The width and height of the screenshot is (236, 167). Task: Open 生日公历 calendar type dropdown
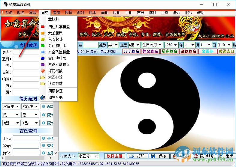[160, 45]
